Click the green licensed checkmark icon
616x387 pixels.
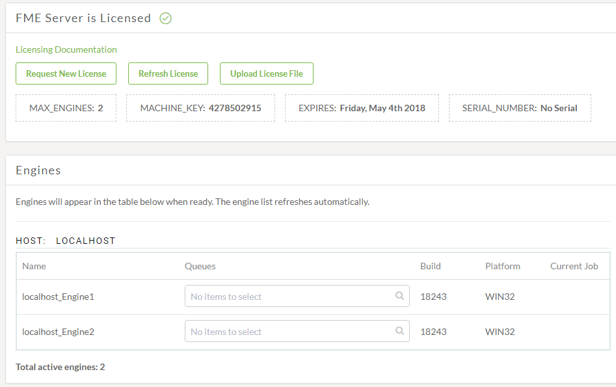tap(165, 18)
